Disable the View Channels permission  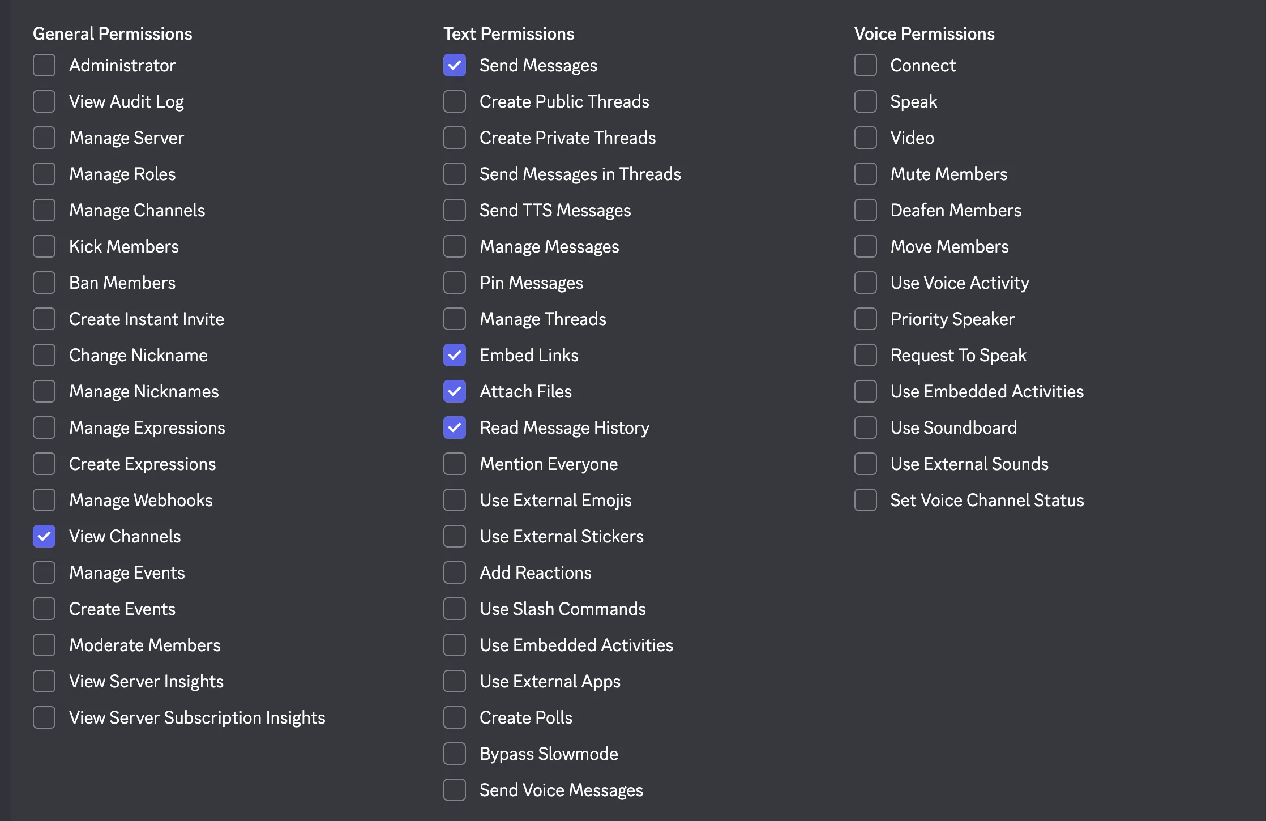(44, 536)
